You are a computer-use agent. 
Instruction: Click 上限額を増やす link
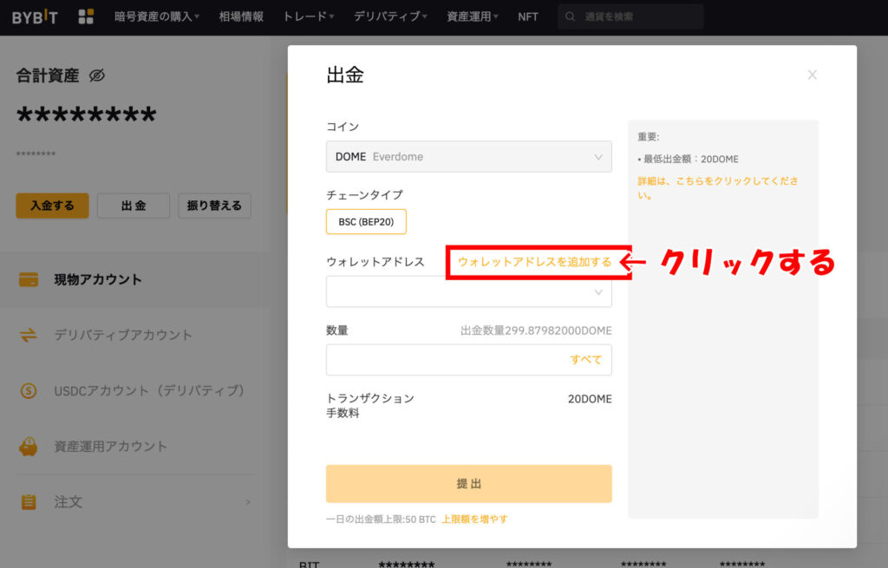point(474,519)
